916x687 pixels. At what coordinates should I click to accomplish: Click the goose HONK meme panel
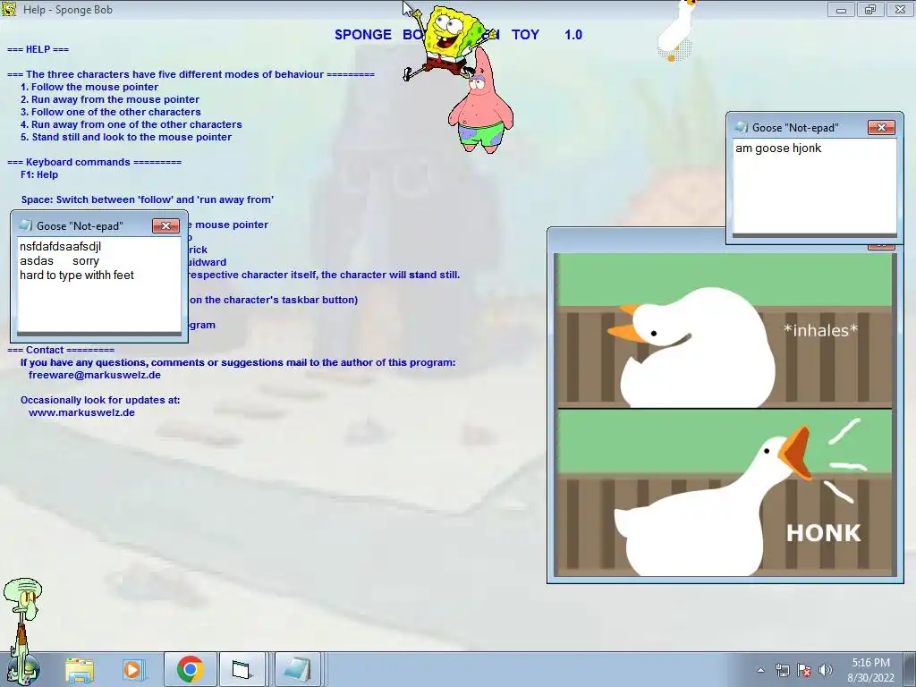[725, 493]
